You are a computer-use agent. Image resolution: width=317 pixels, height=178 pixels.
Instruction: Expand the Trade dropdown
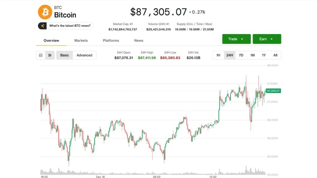point(236,39)
